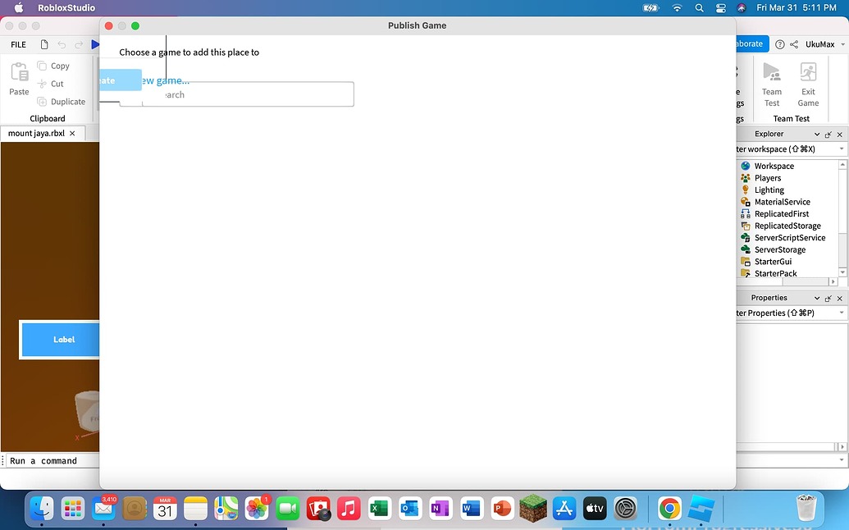This screenshot has height=530, width=849.
Task: Open Google Chrome from the Dock
Action: coord(669,509)
